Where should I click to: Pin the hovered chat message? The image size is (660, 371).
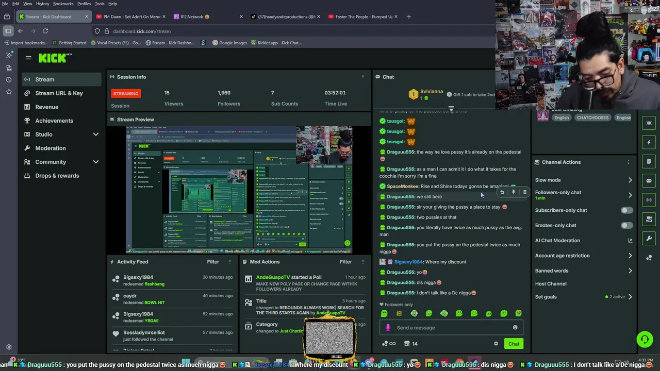pyautogui.click(x=514, y=192)
